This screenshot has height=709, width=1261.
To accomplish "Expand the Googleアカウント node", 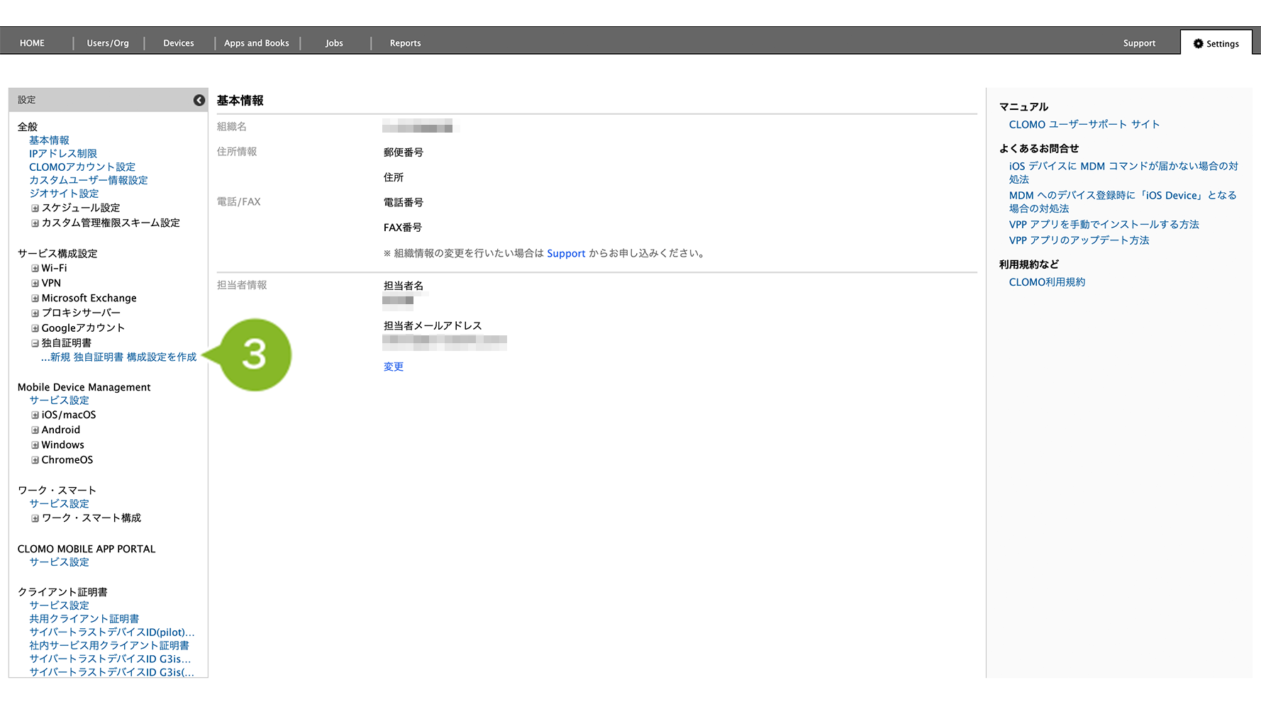I will (35, 328).
